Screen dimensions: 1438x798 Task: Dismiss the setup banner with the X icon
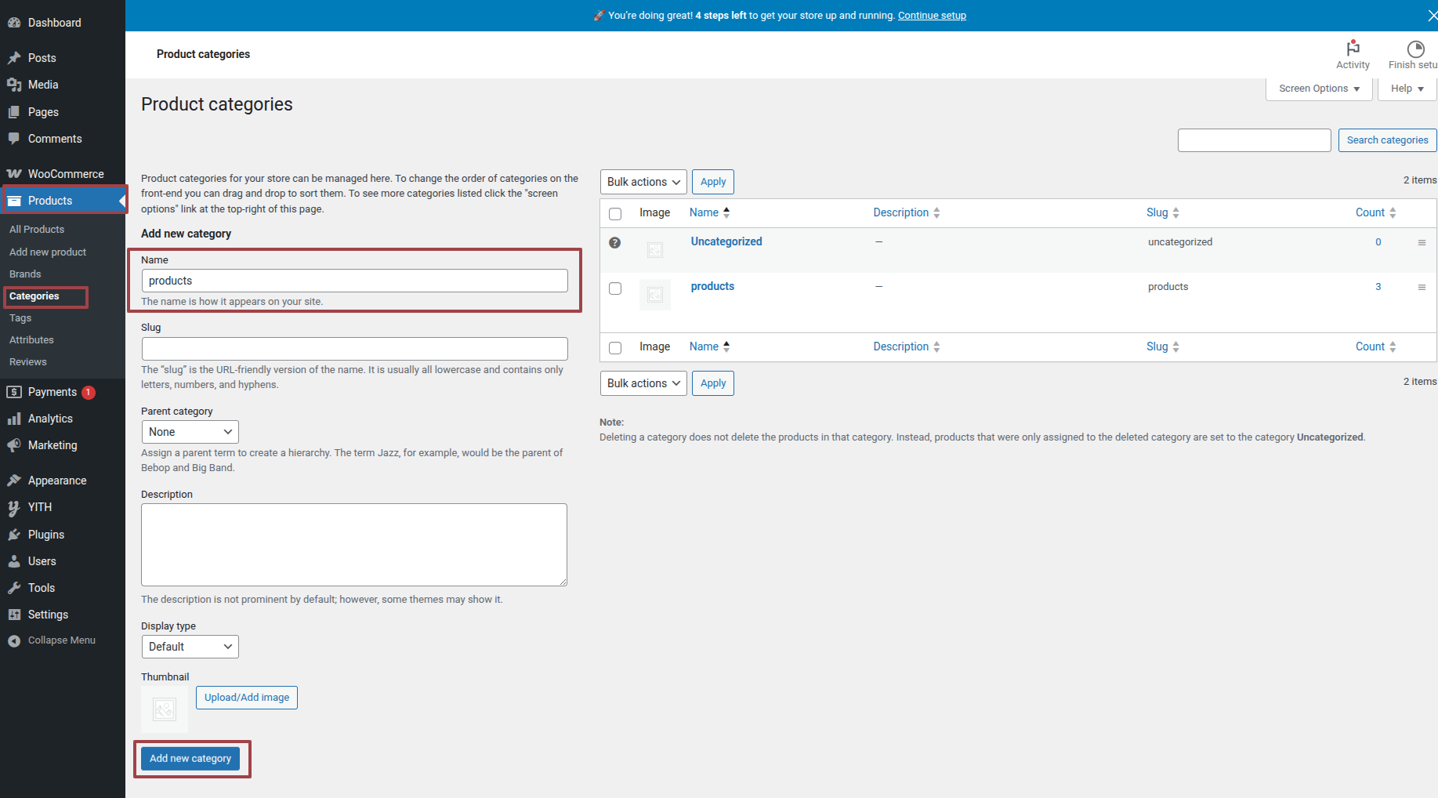click(1432, 16)
